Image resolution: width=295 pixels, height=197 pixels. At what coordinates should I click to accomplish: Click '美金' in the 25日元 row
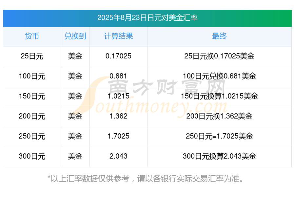click(75, 56)
